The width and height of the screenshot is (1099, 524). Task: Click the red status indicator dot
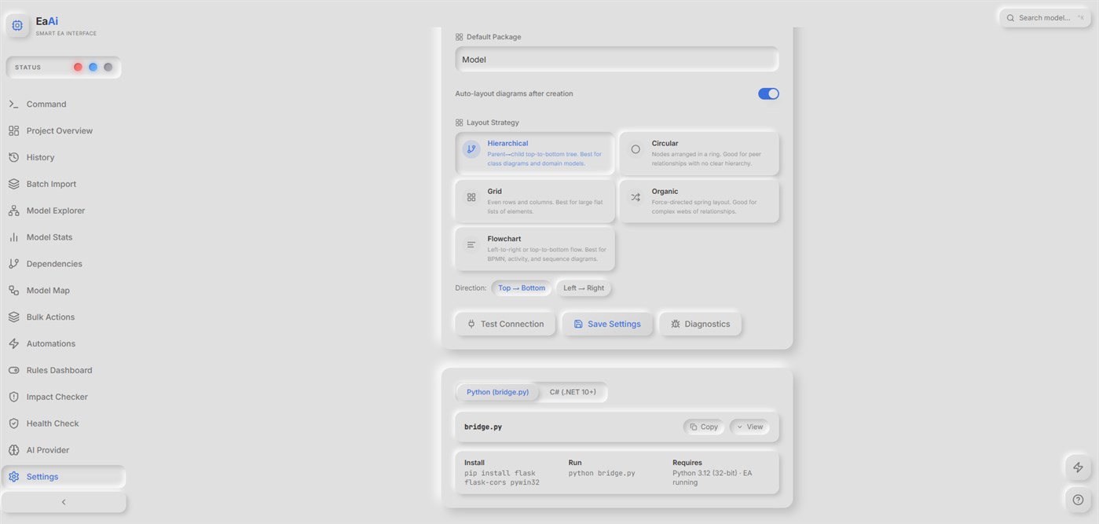(x=78, y=67)
